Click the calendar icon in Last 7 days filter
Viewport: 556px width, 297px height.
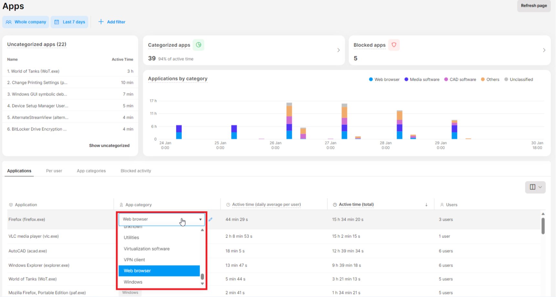[57, 22]
